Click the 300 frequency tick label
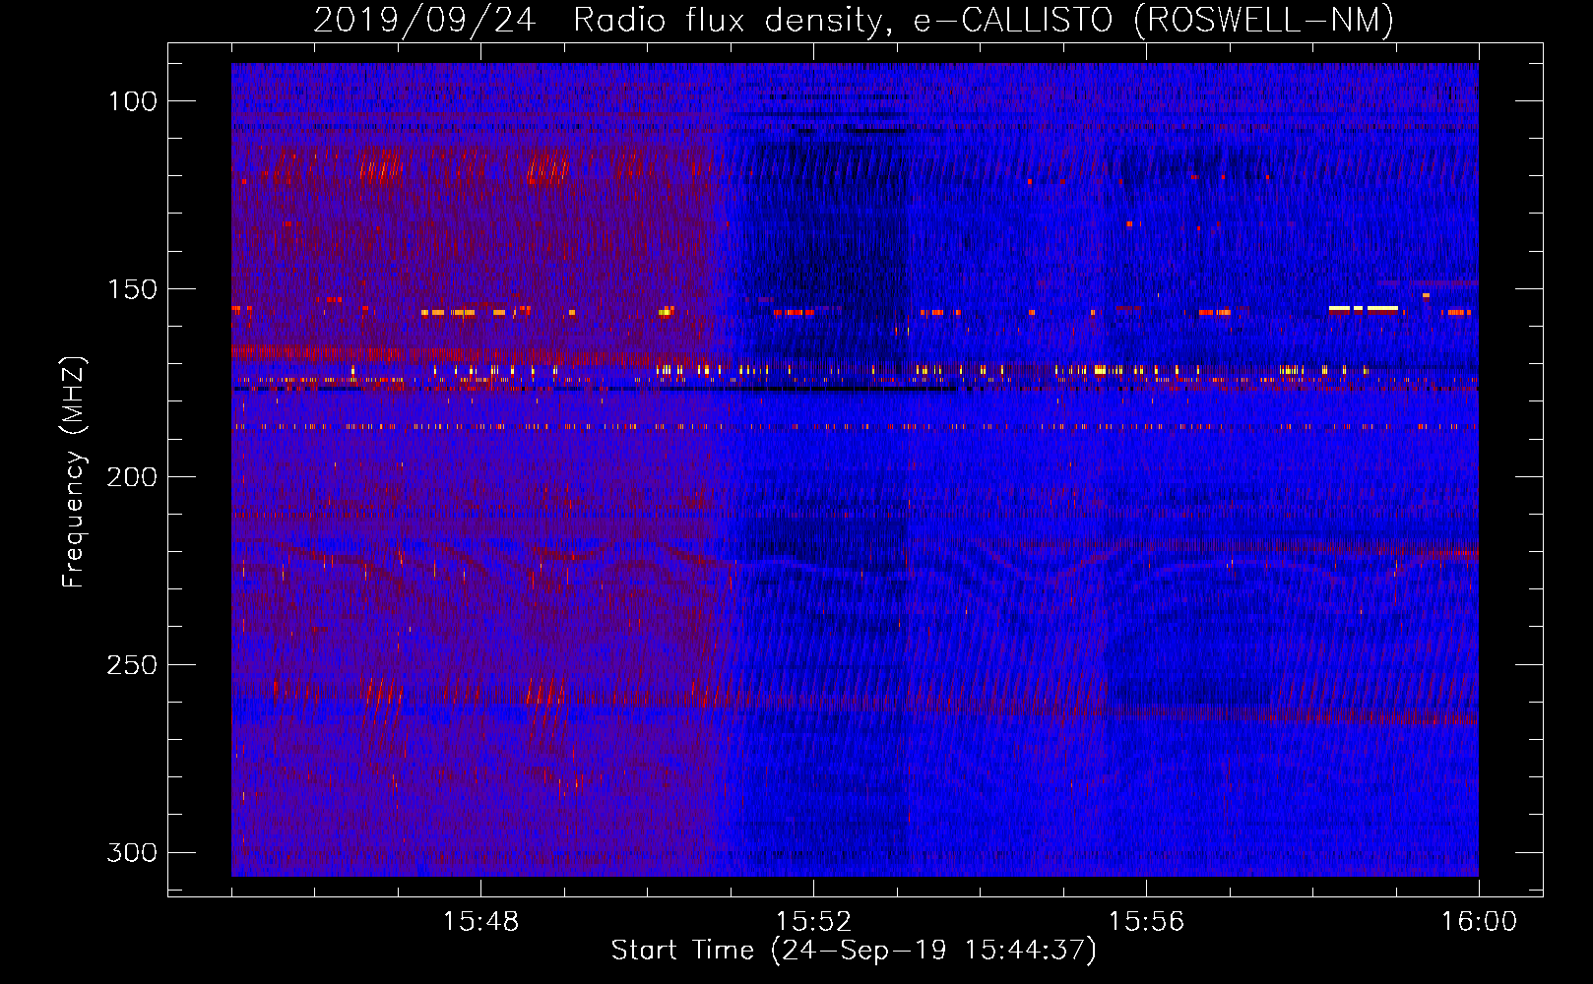Image resolution: width=1593 pixels, height=984 pixels. (132, 852)
